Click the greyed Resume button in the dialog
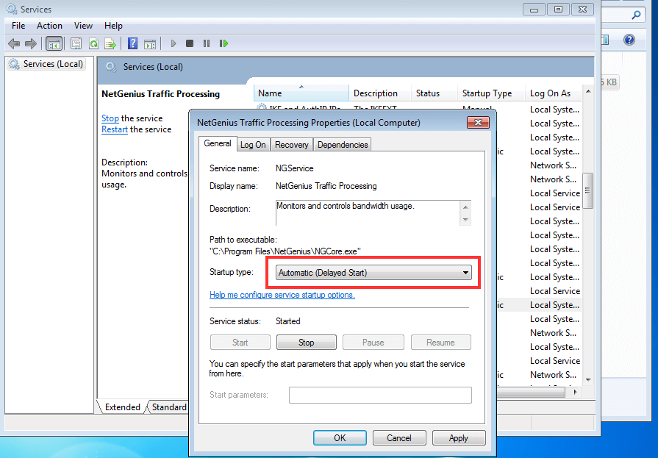658x458 pixels. tap(440, 342)
